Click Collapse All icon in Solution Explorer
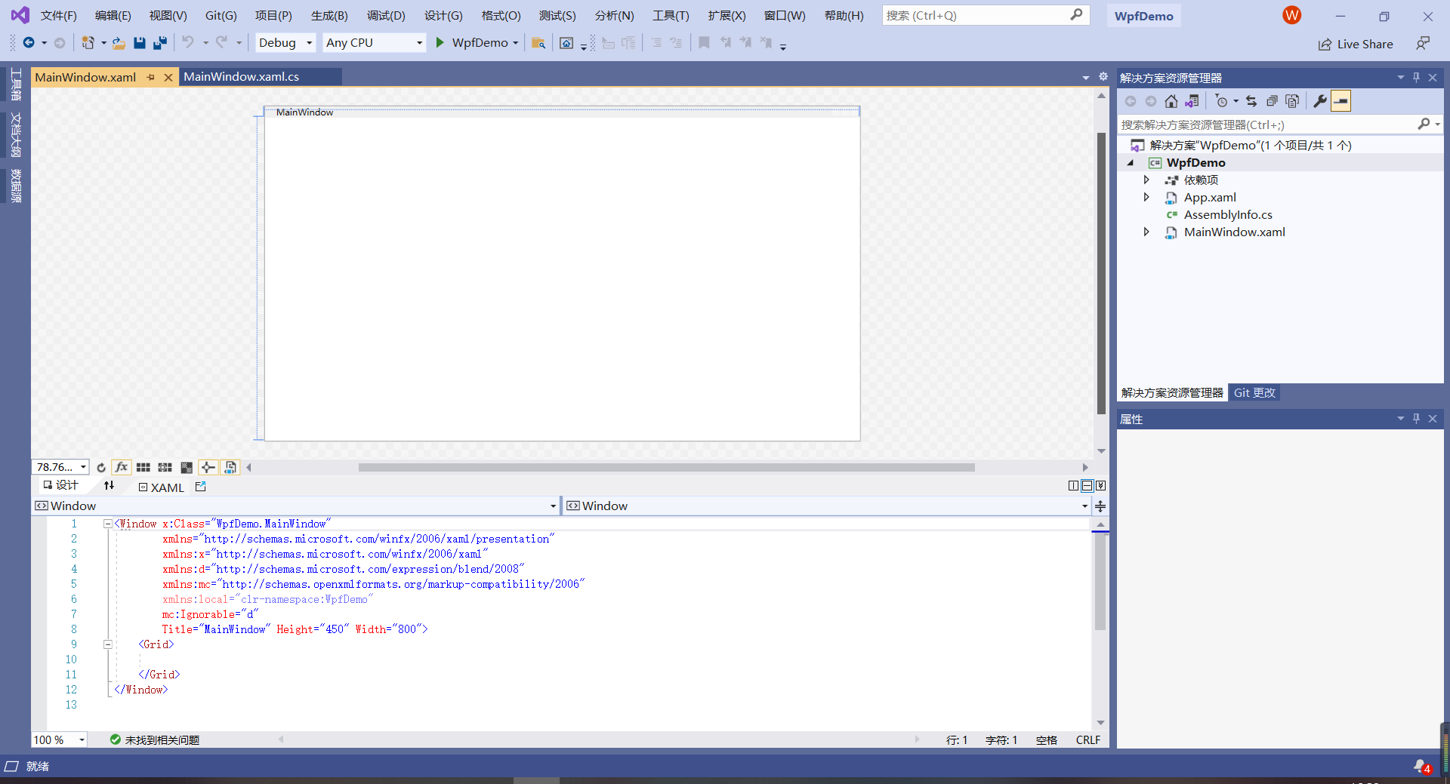Viewport: 1450px width, 784px height. point(1272,101)
